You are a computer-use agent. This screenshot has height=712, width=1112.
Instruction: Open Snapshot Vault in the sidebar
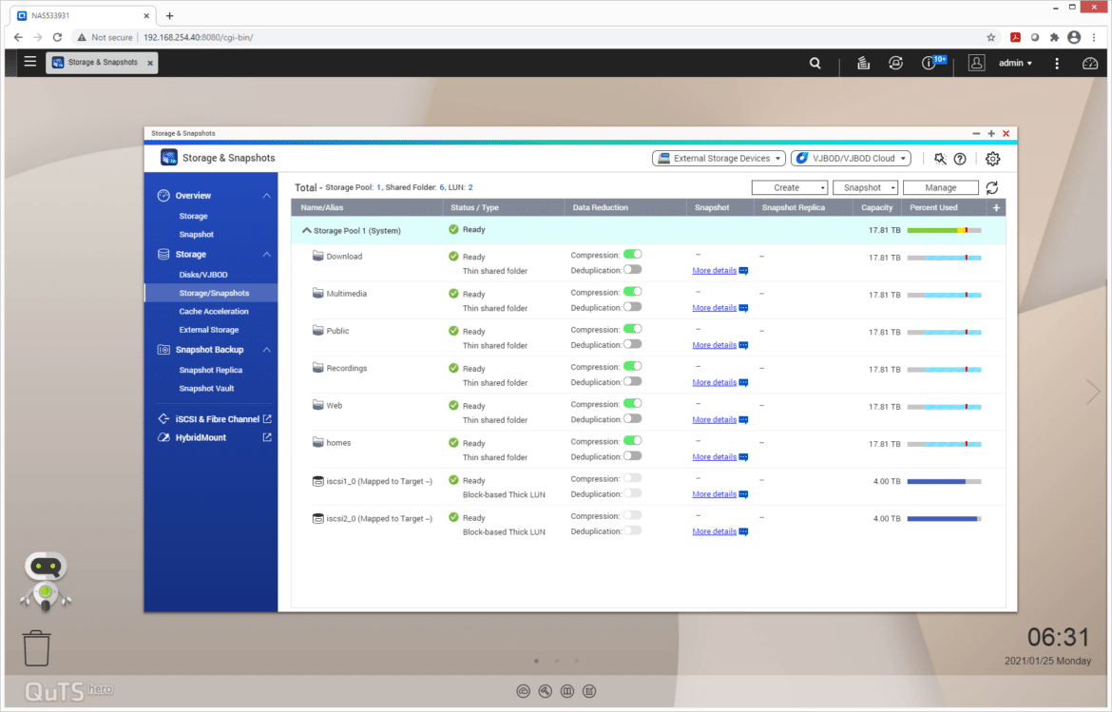(206, 389)
